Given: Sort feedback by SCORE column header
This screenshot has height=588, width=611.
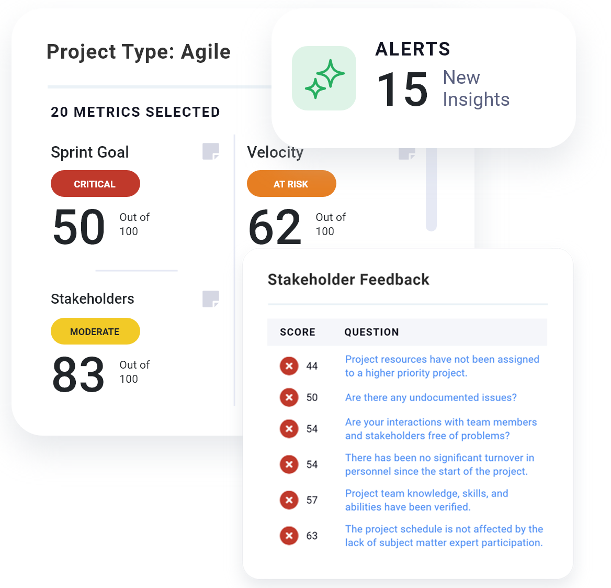Looking at the screenshot, I should click(298, 332).
